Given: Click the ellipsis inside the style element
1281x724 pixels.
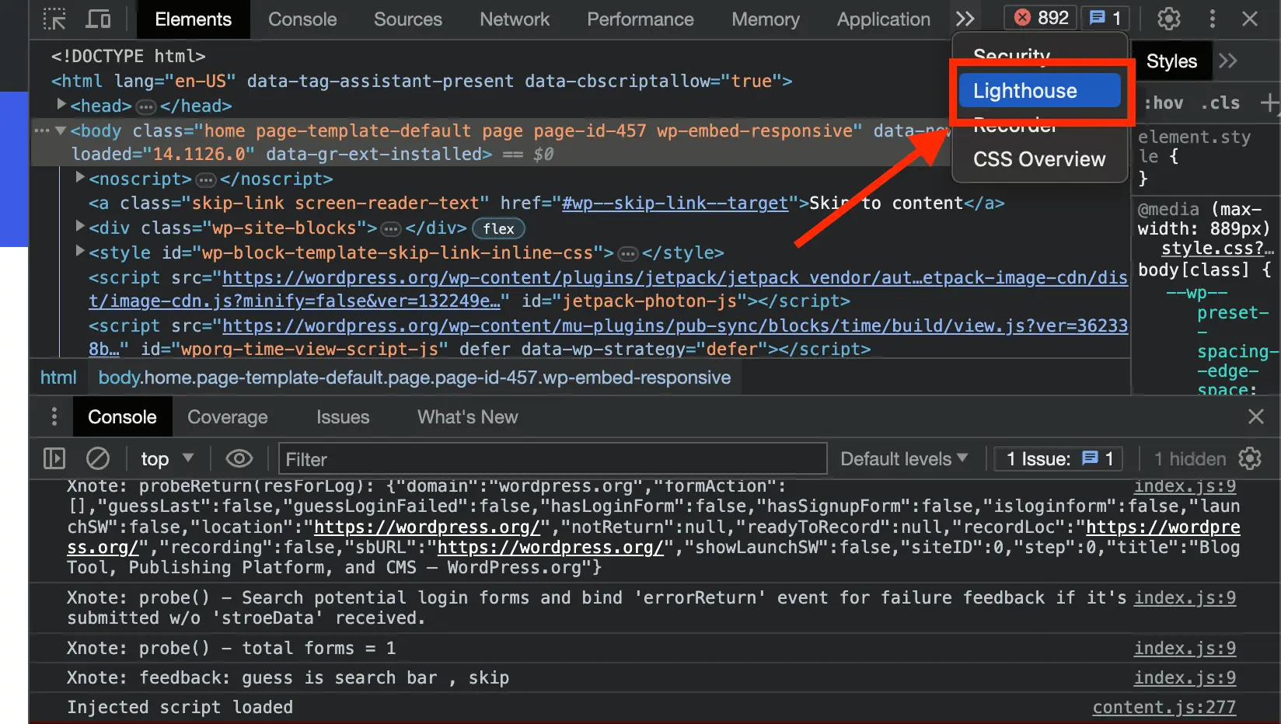Looking at the screenshot, I should pos(628,254).
